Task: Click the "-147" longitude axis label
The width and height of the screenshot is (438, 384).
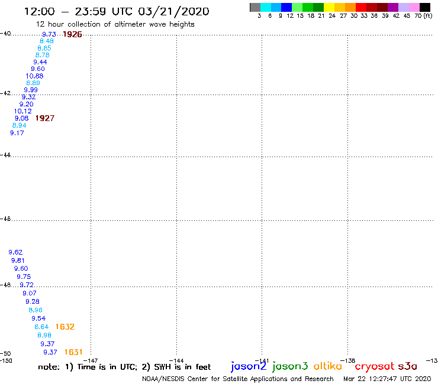Action: pos(91,360)
